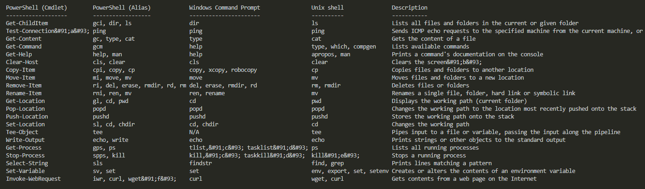The width and height of the screenshot is (645, 189).
Task: Click the "PowerShell (Alias)" column header
Action: point(122,7)
